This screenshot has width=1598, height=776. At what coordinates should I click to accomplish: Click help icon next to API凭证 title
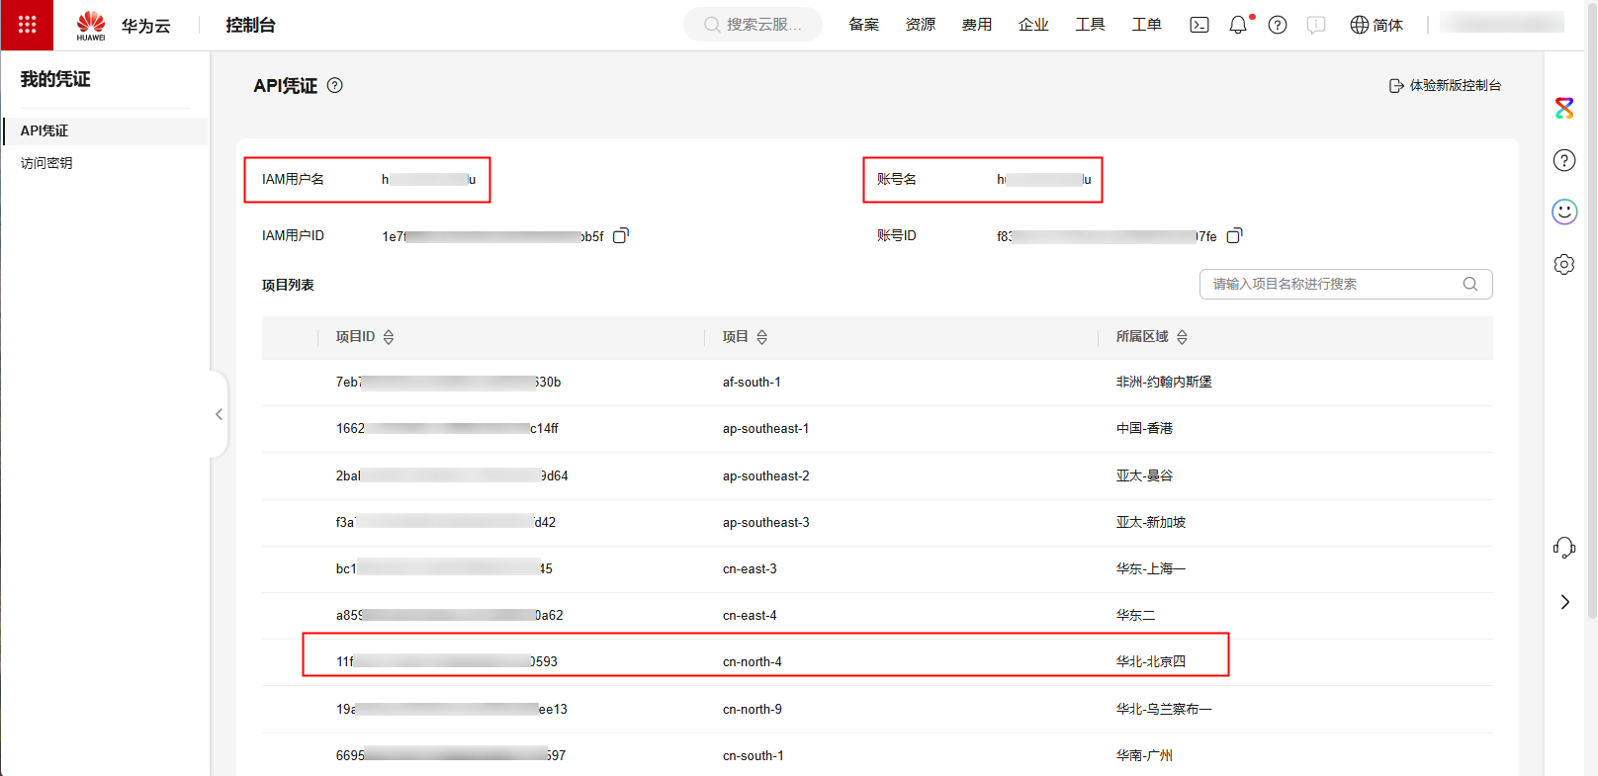(x=335, y=85)
